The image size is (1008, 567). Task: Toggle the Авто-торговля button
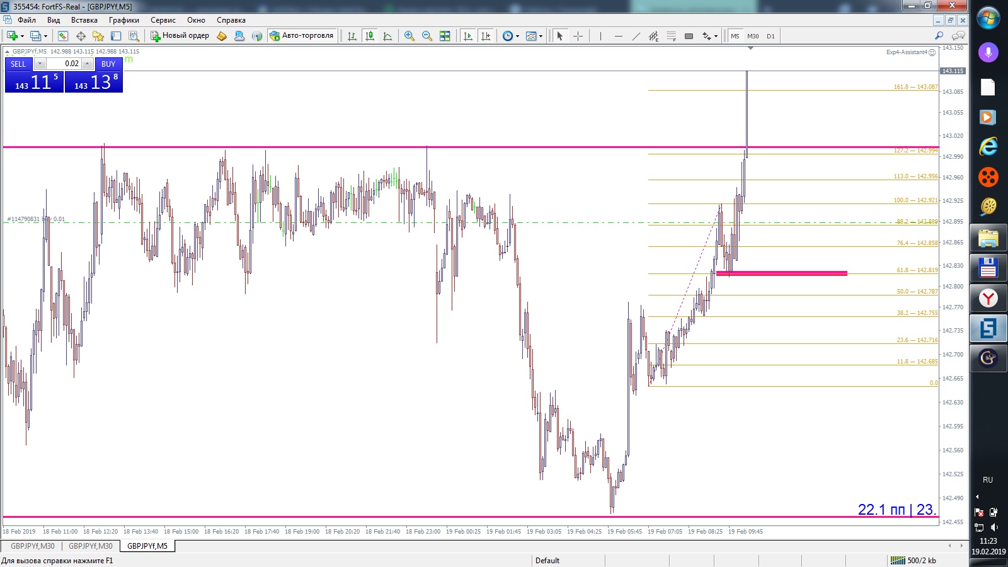(301, 36)
